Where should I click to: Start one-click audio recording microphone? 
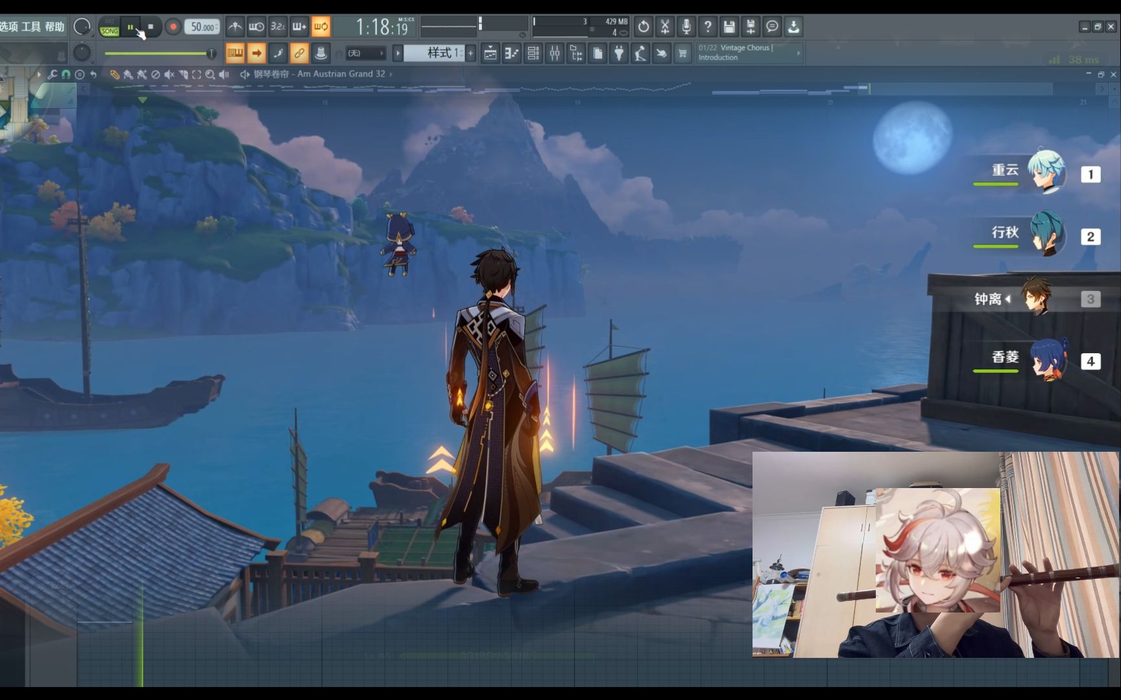(x=686, y=27)
